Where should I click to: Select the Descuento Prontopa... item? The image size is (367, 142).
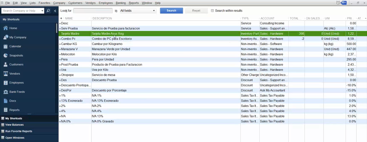pos(75,85)
